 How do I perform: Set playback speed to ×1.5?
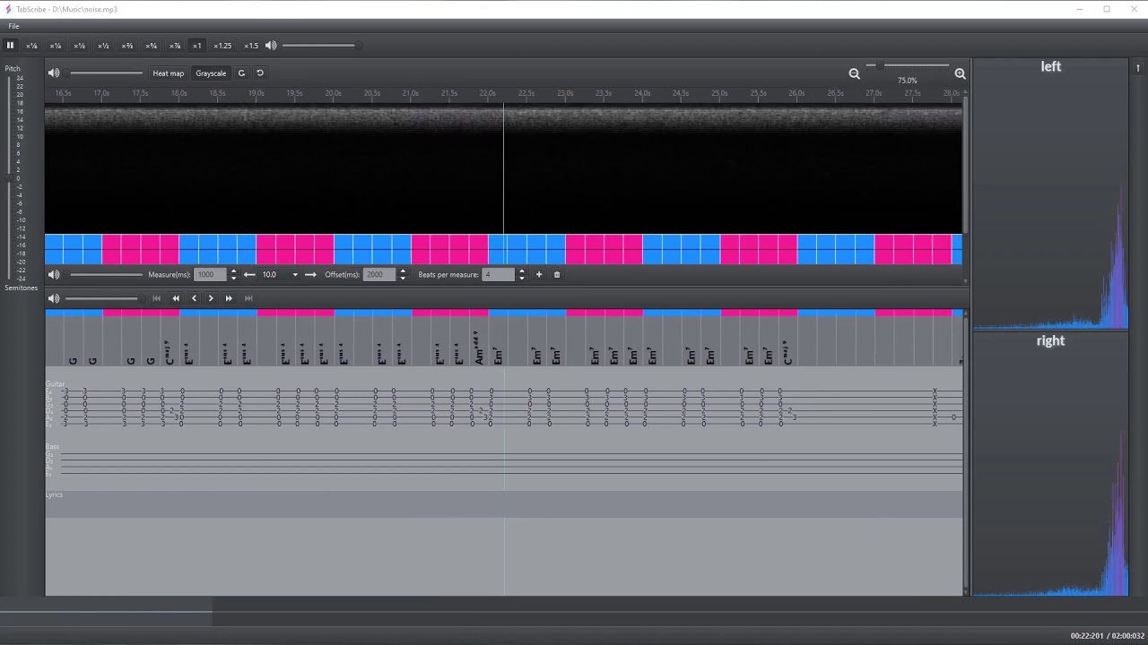pyautogui.click(x=251, y=46)
